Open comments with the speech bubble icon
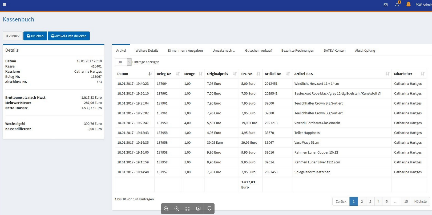Screen dimensions: 432x215 click(209, 209)
